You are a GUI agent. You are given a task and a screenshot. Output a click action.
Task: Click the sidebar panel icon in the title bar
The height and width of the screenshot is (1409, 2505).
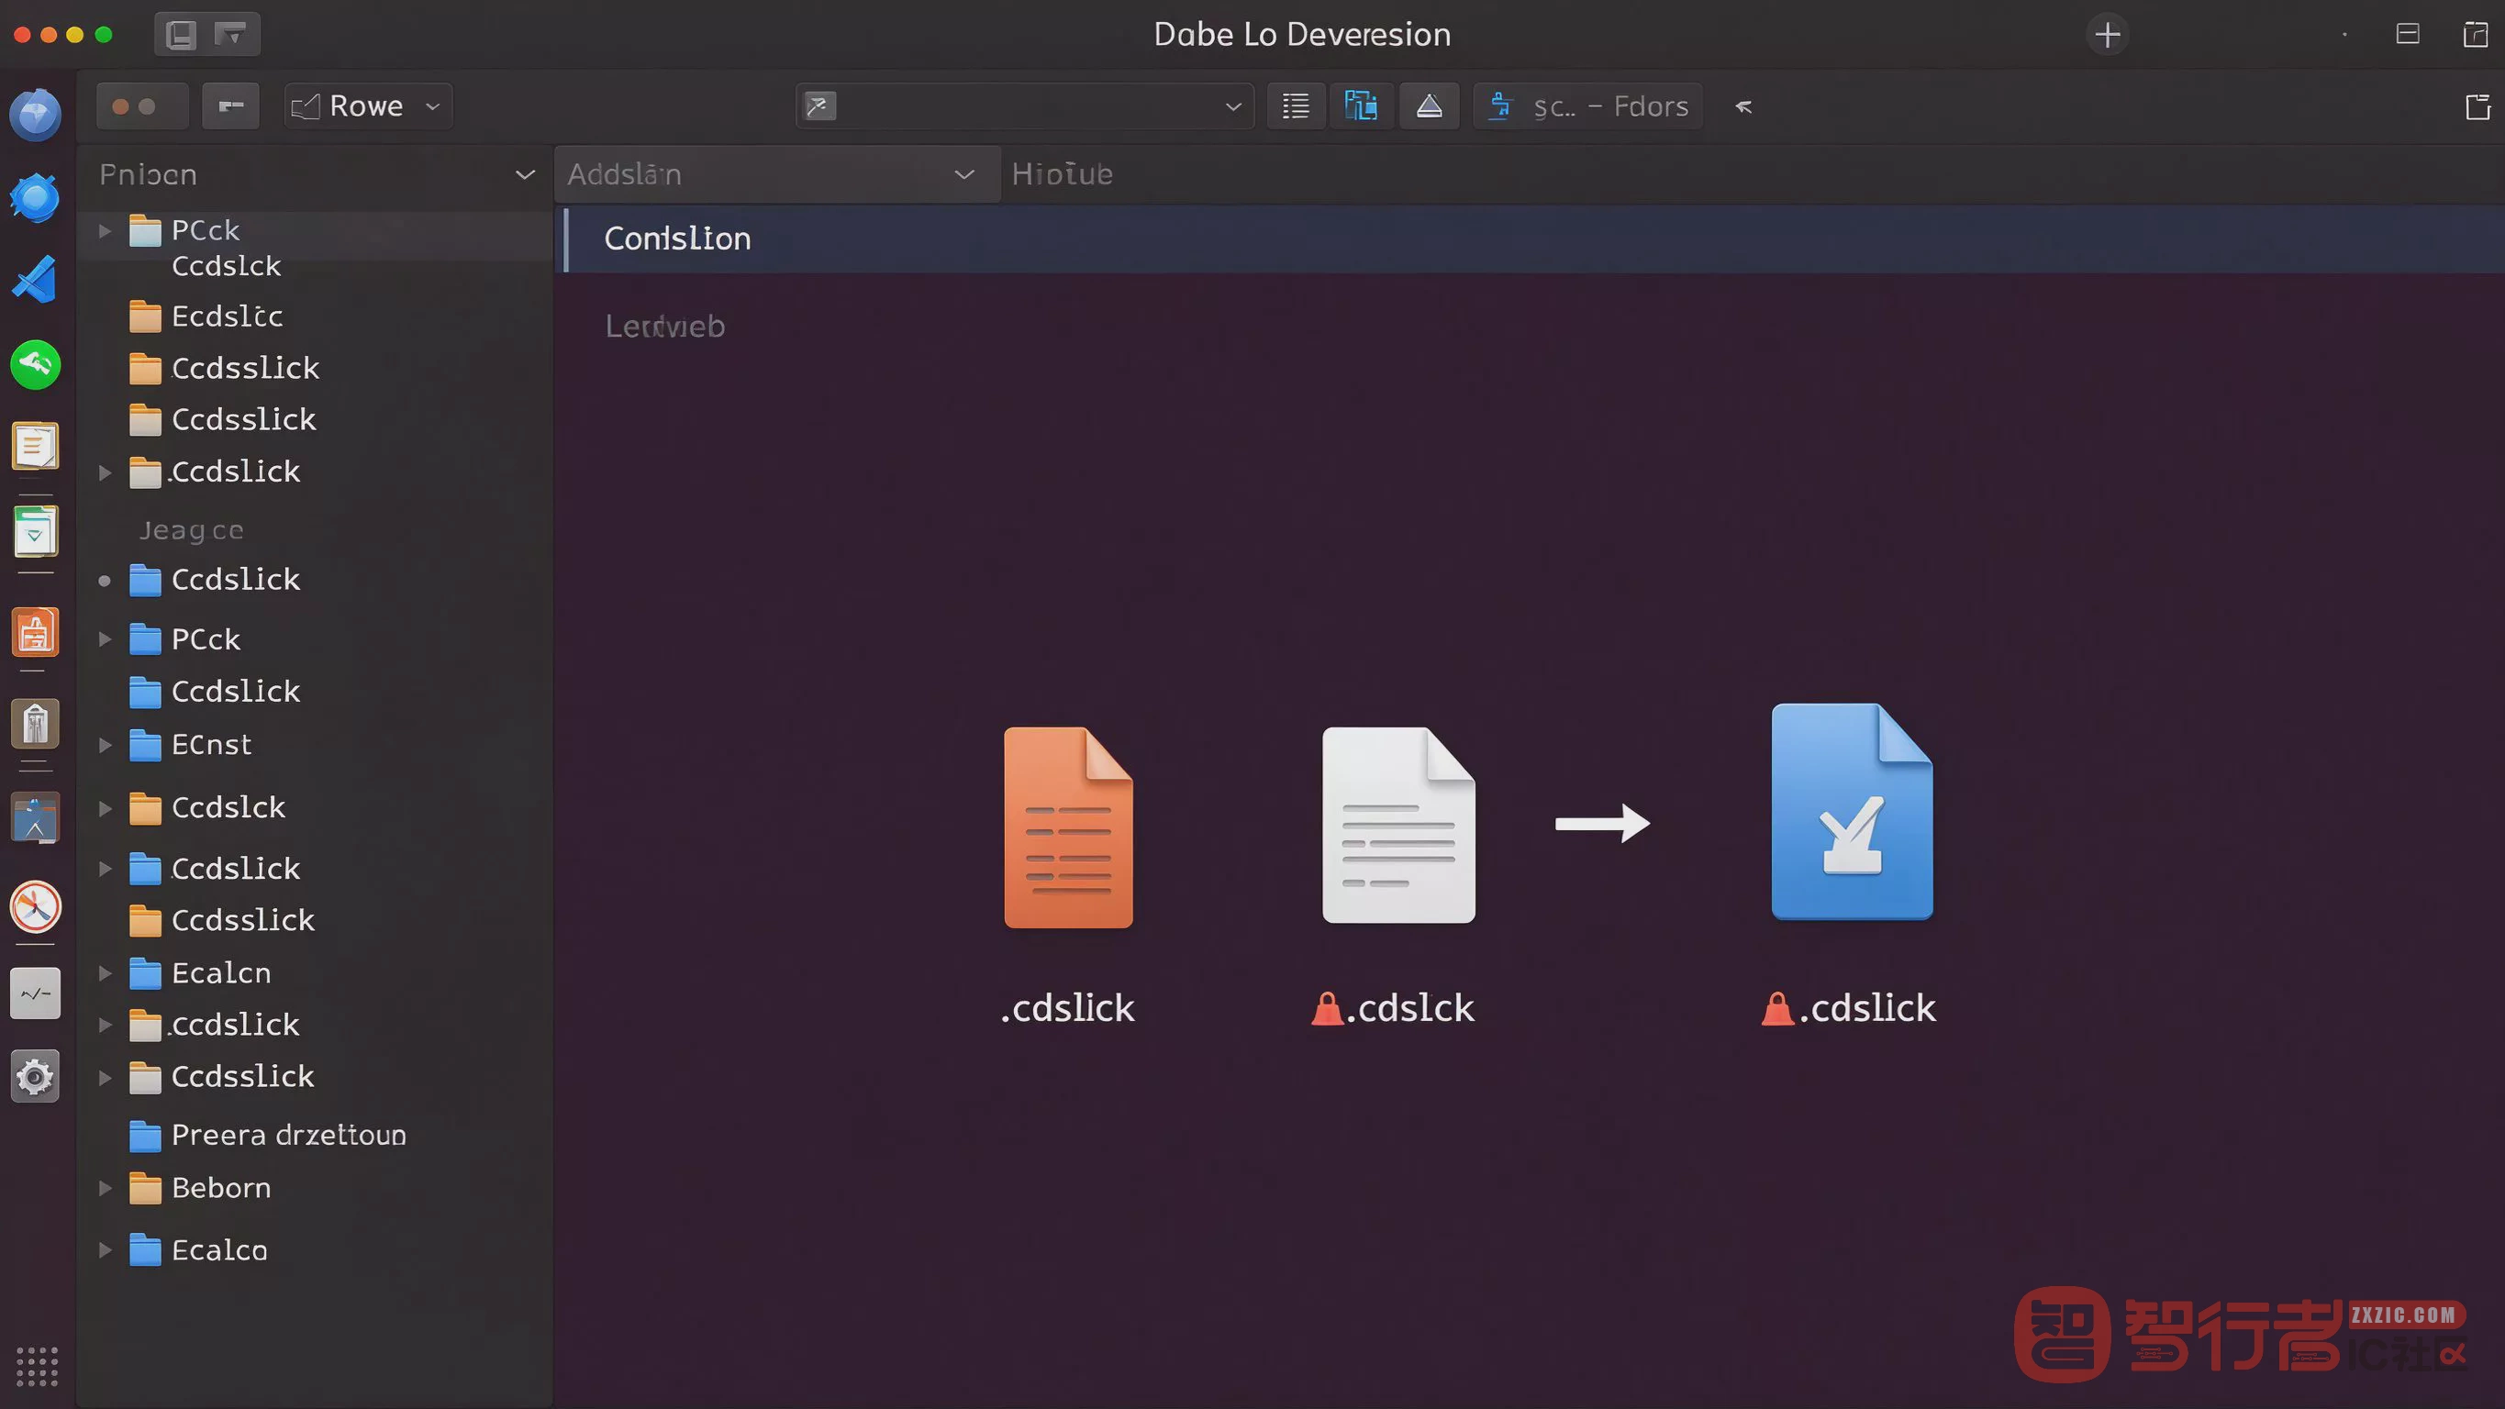tap(181, 35)
